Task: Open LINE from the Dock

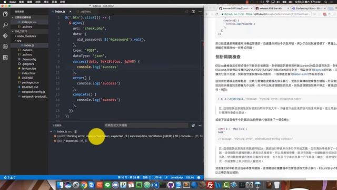Action: (107, 185)
